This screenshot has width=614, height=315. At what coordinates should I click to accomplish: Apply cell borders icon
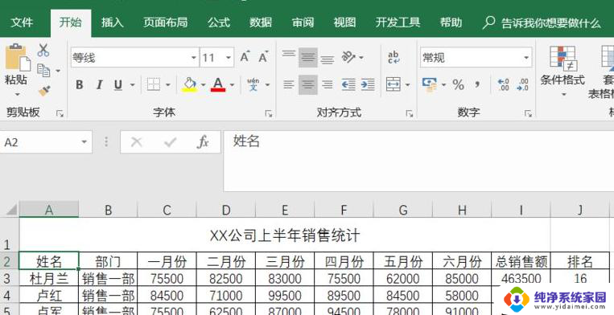coord(154,84)
